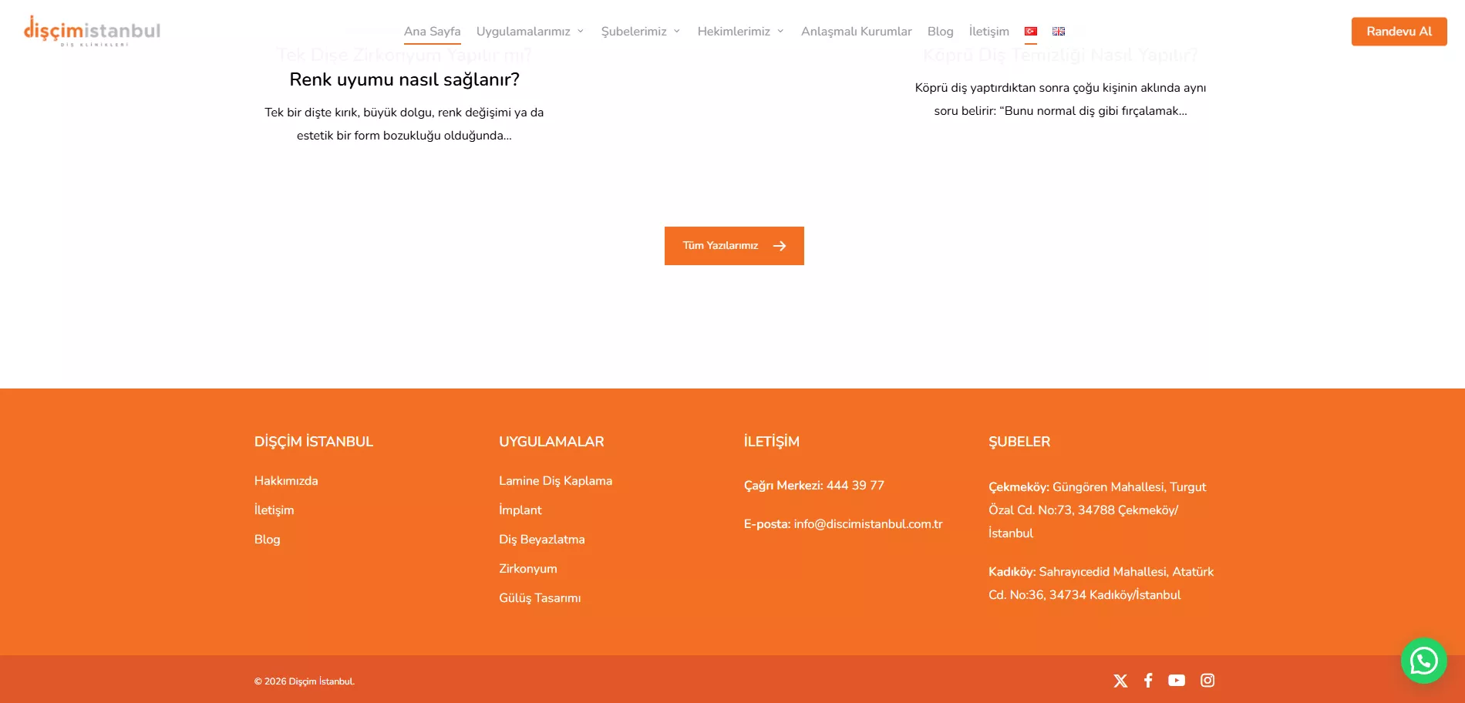Click the Instagram icon in footer

[1207, 681]
